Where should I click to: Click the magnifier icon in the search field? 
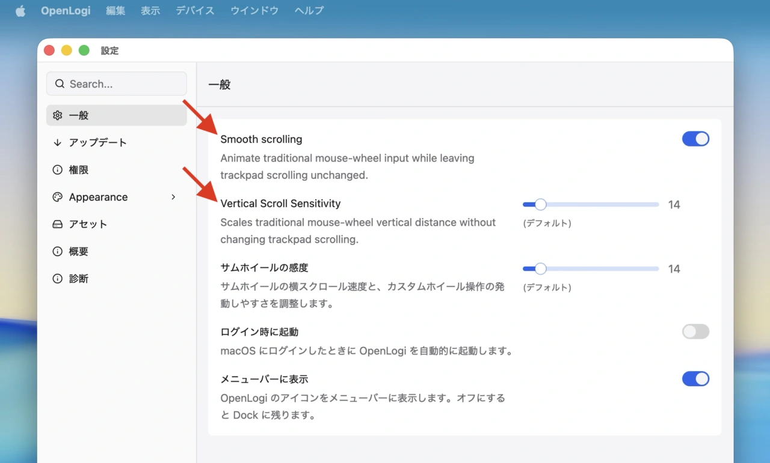pos(60,84)
